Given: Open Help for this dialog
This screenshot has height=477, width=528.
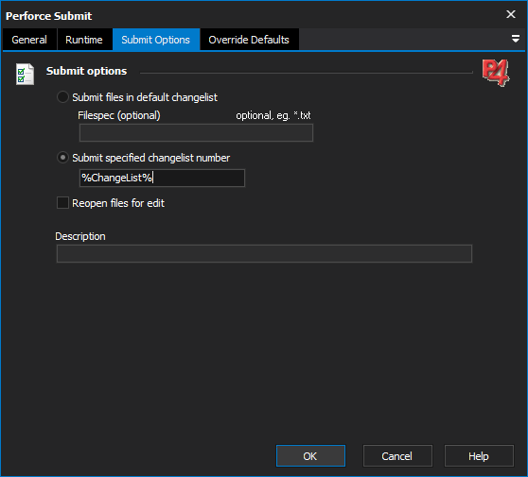Looking at the screenshot, I should tap(479, 456).
